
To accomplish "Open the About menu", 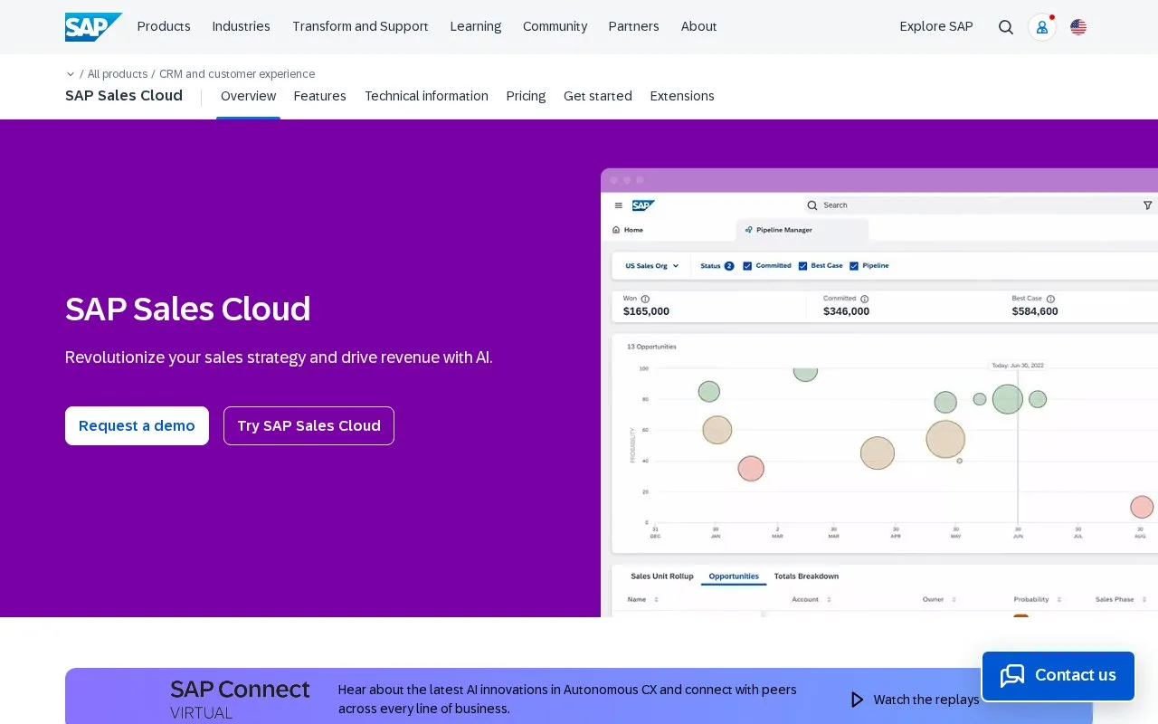I will point(699,26).
